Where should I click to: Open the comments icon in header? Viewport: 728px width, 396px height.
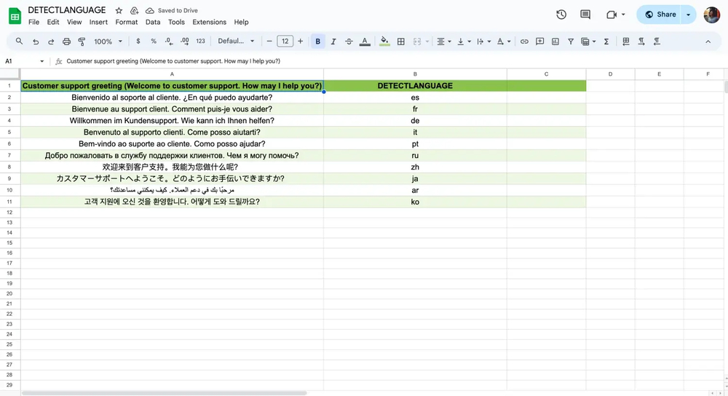pyautogui.click(x=585, y=15)
